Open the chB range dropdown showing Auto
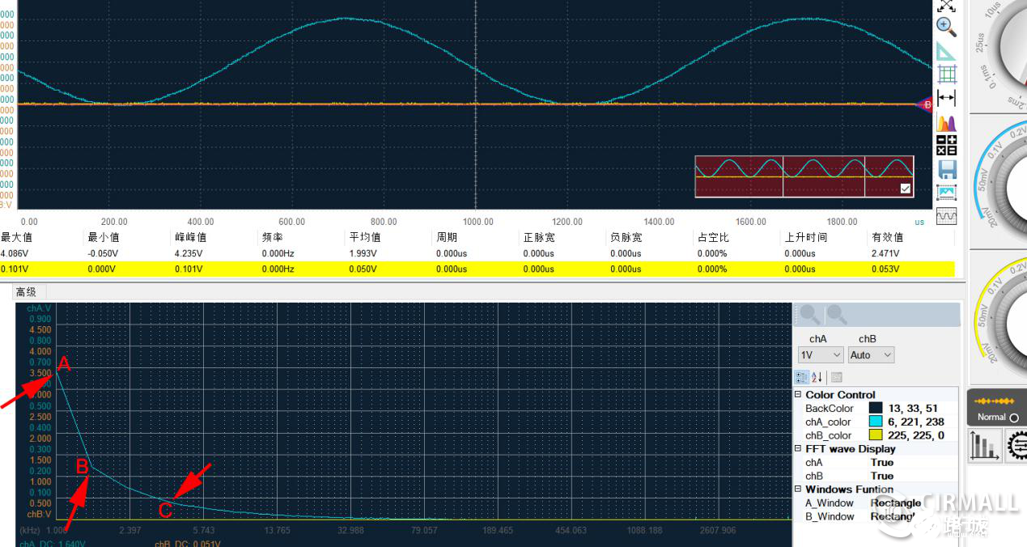This screenshot has width=1027, height=547. click(871, 355)
